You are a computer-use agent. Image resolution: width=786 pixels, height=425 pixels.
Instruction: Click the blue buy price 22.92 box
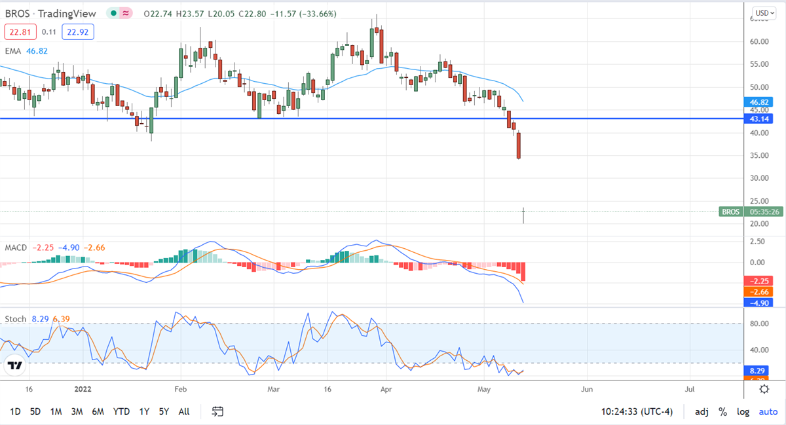[76, 31]
